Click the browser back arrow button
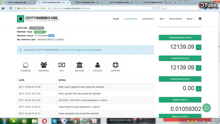Screen dimensions: 220x124 pos(11,8)
